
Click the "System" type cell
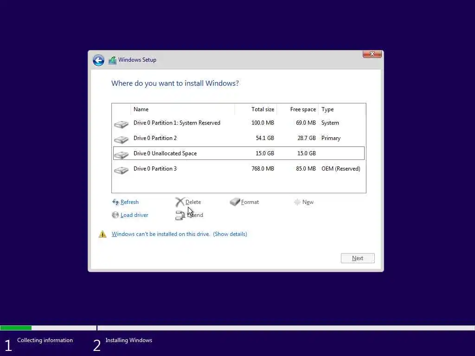330,123
